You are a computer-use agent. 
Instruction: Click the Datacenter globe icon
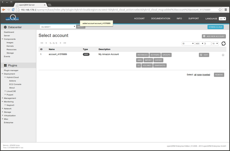5,27
